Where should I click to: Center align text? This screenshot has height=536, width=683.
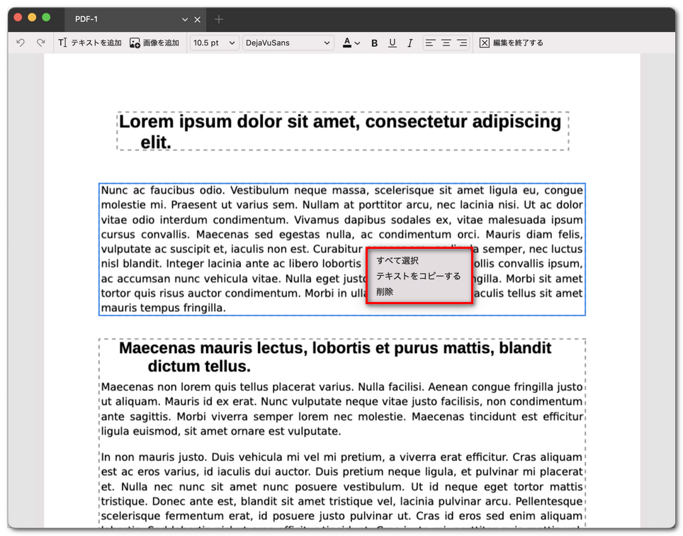(446, 43)
